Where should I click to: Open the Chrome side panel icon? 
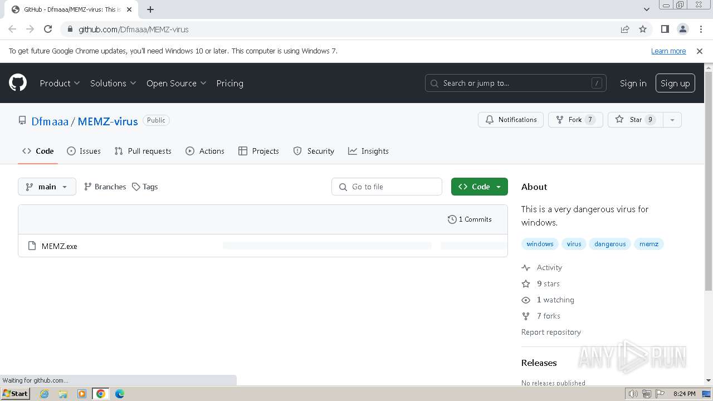665,29
